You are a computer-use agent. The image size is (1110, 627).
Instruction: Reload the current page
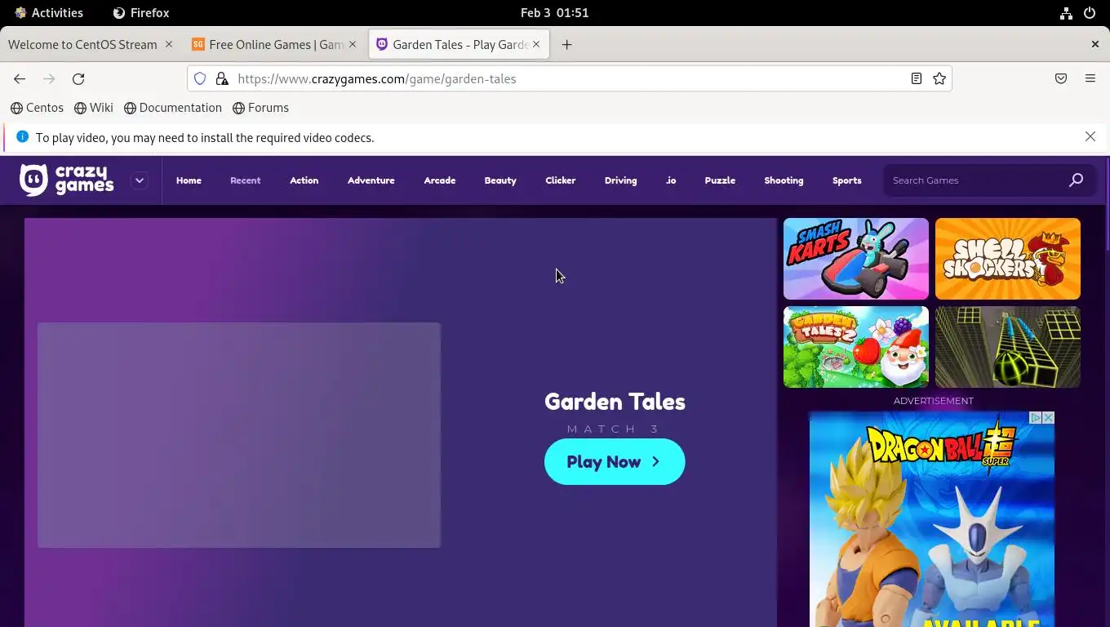click(78, 79)
